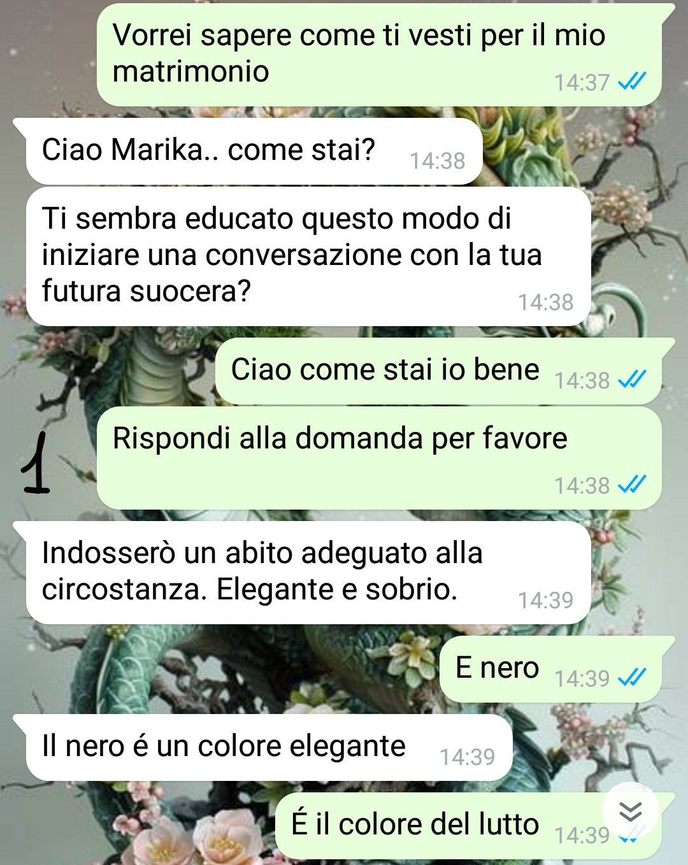Tap read receipt ticks on 'Vorrei sapere' message
The width and height of the screenshot is (688, 865).
point(633,82)
